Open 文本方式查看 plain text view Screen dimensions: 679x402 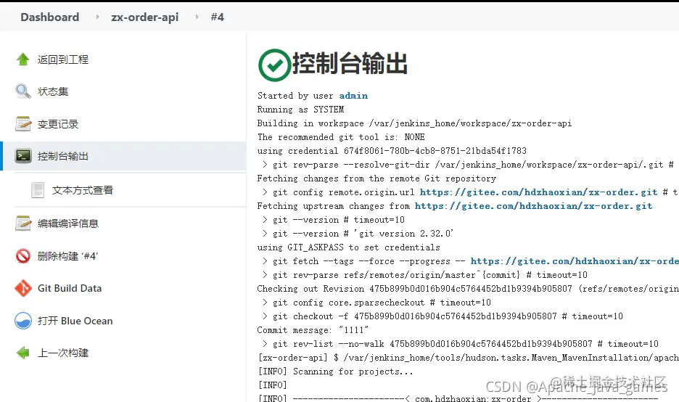(83, 190)
